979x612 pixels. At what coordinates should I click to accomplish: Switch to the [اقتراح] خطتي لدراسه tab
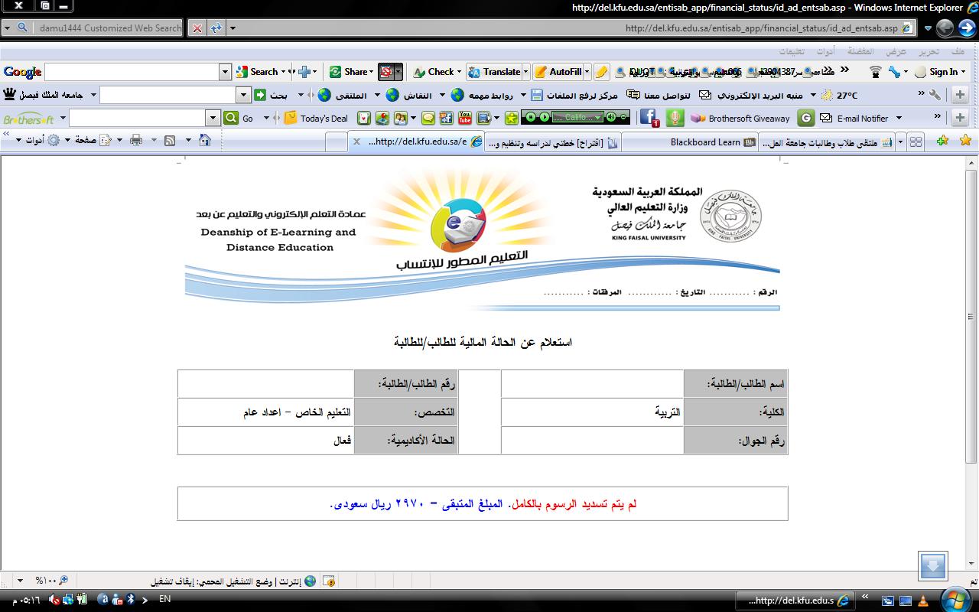click(552, 142)
